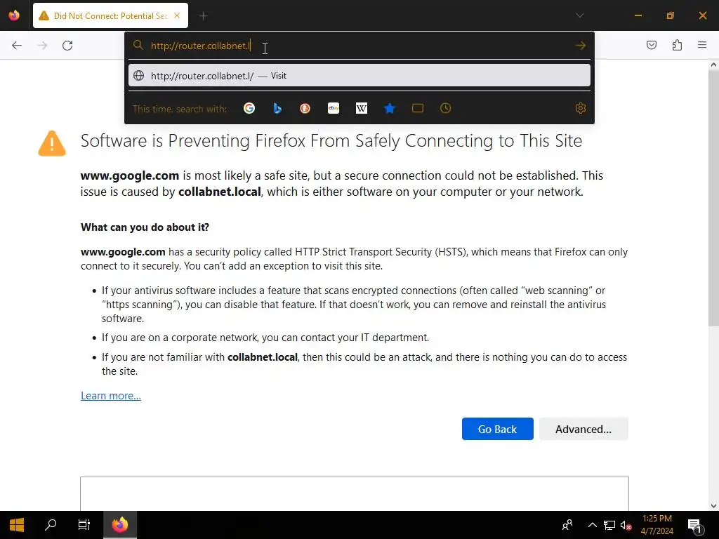Image resolution: width=719 pixels, height=539 pixels.
Task: Open a new tab with plus
Action: 203,16
